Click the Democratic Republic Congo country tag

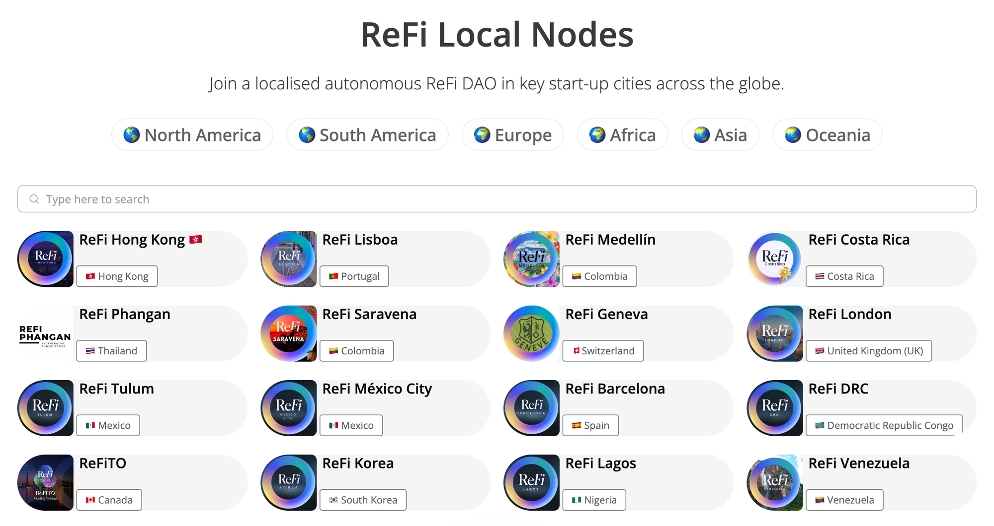pyautogui.click(x=884, y=425)
